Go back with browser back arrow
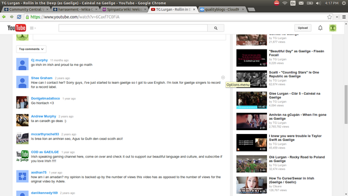Screen dimensions: 348x196 tap(4, 17)
